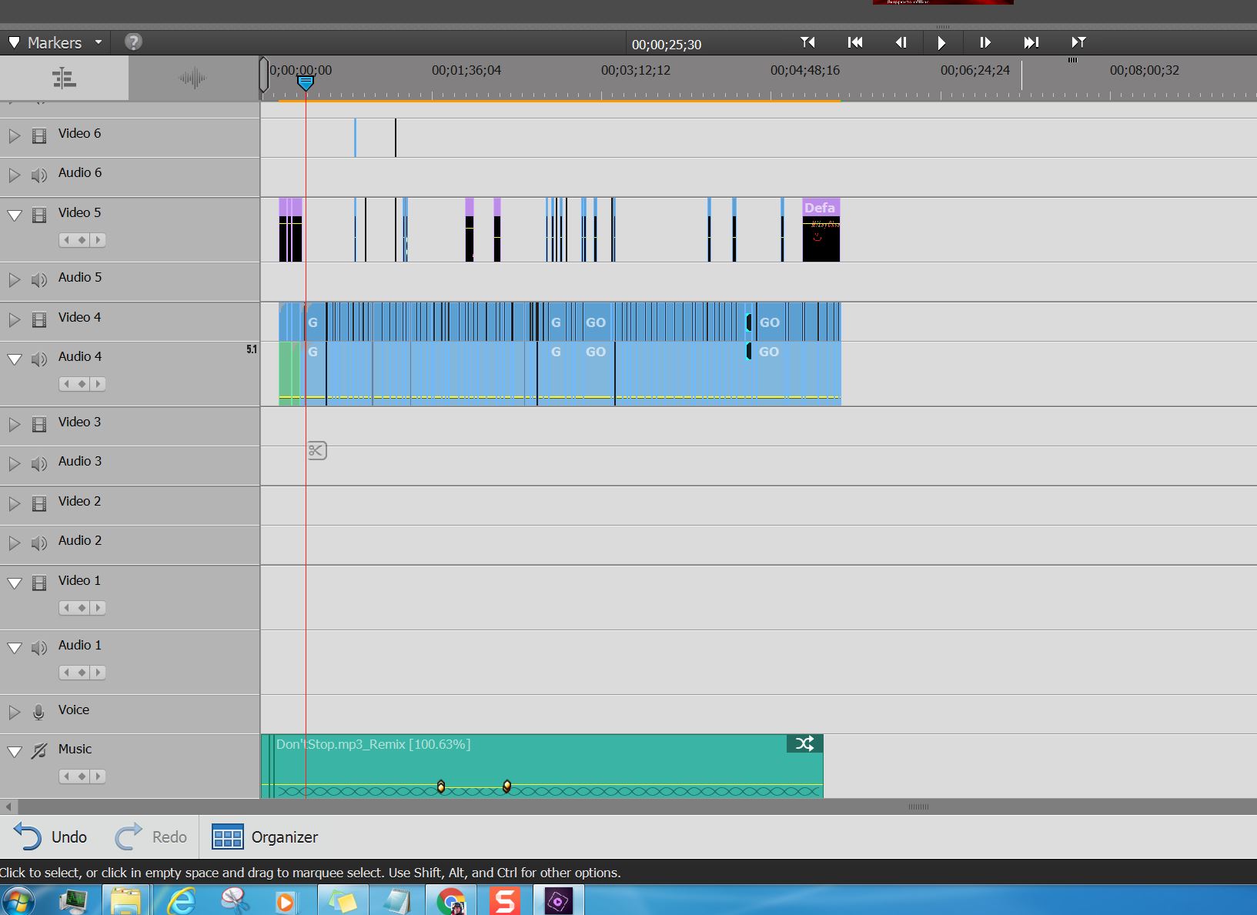This screenshot has height=915, width=1257.
Task: Expand the Audio 5 track
Action: (14, 279)
